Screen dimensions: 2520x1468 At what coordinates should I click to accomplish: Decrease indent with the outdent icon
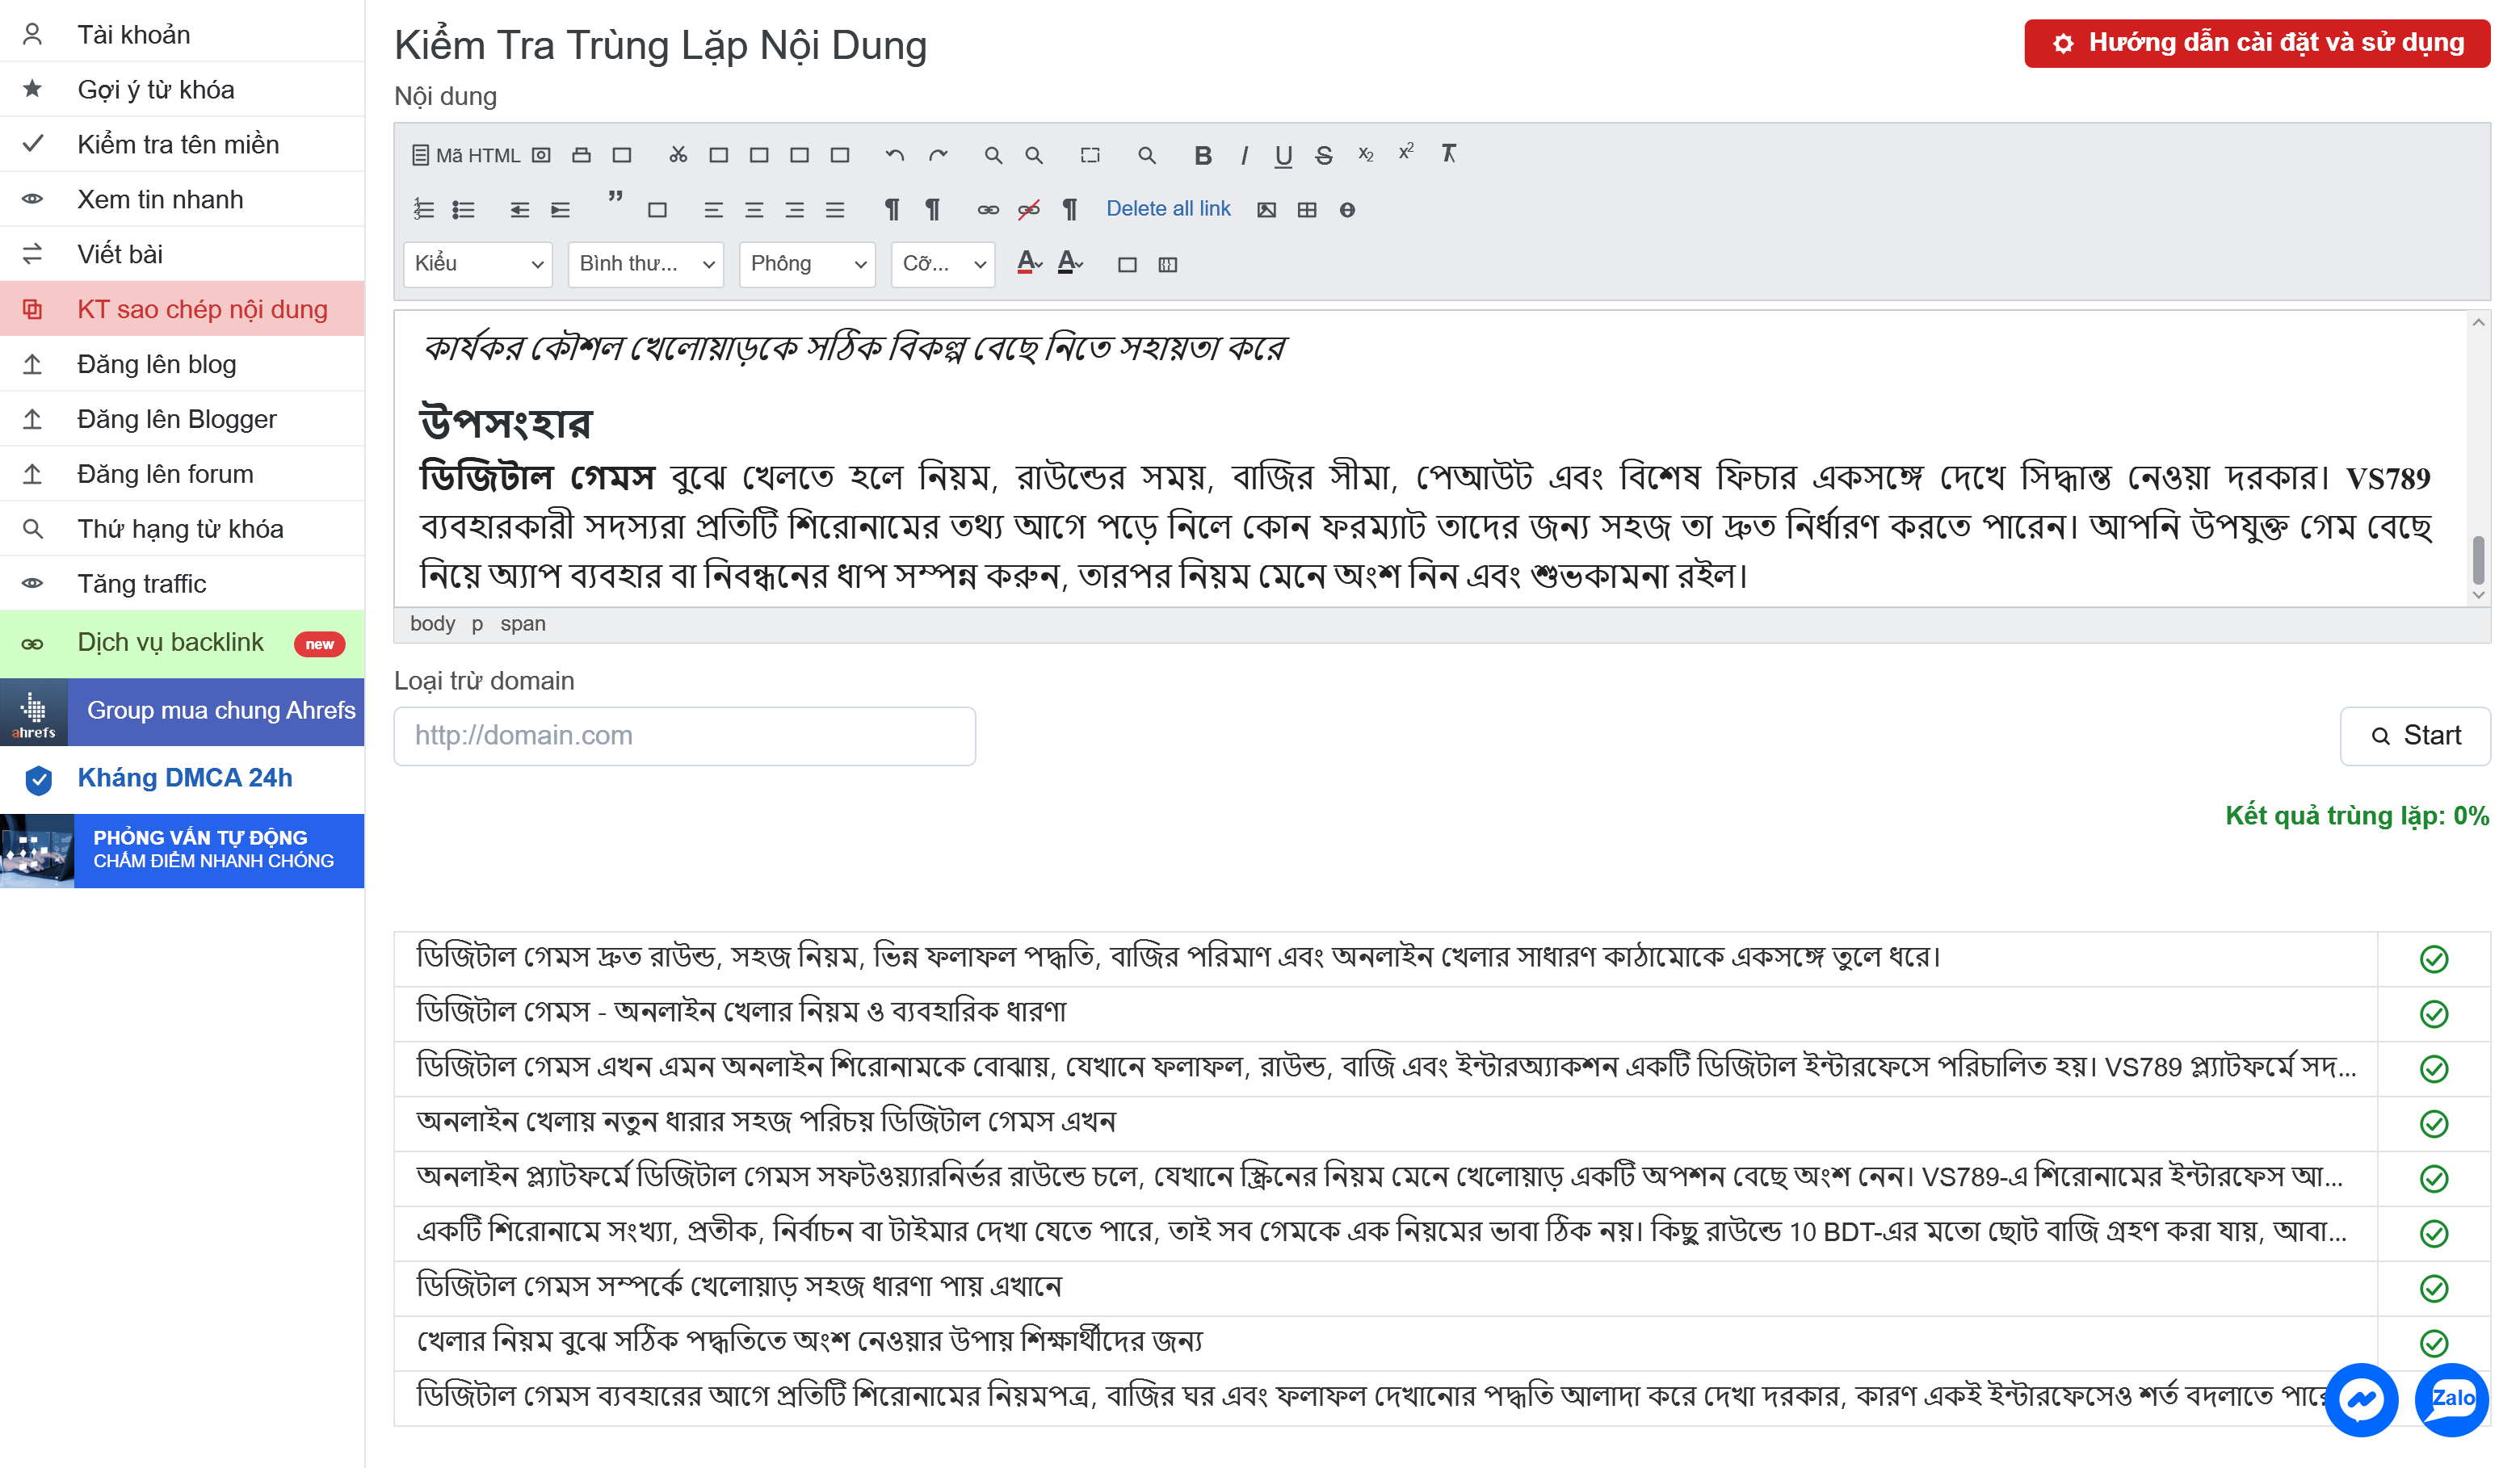[x=519, y=210]
